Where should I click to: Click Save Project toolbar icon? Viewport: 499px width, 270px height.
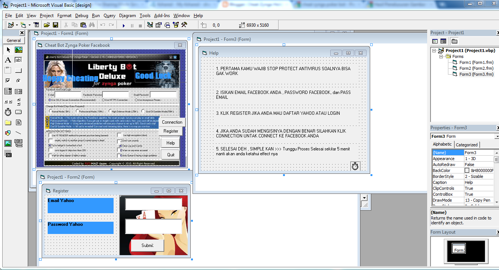coord(55,25)
